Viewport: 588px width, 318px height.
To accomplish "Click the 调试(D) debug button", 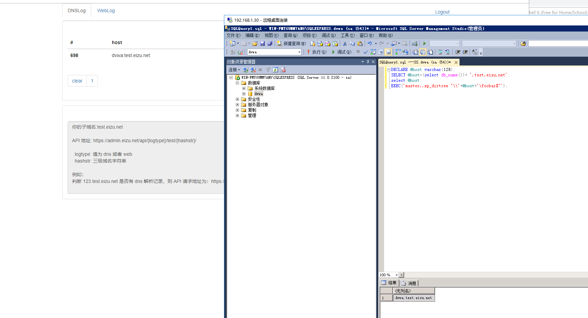I will click(x=342, y=52).
